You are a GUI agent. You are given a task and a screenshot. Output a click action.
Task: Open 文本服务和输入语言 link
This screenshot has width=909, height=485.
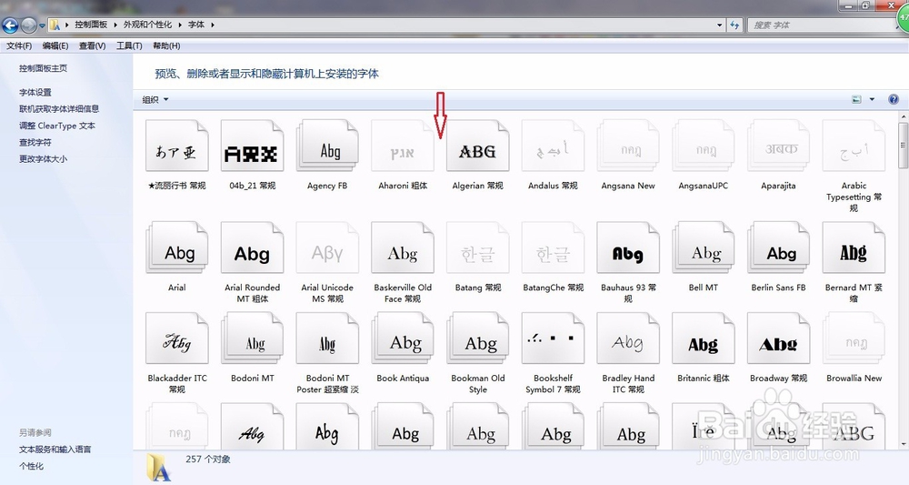click(55, 450)
